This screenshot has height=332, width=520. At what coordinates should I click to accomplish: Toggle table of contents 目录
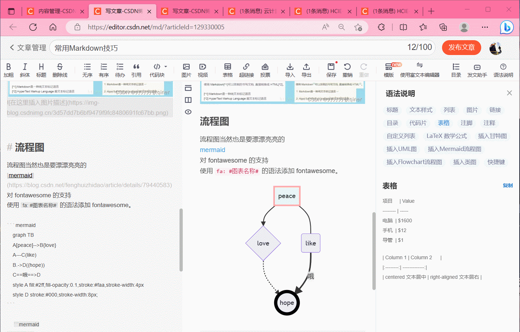[x=456, y=70]
